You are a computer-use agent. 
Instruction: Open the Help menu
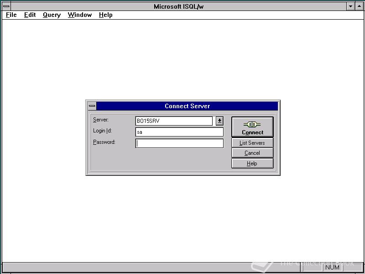click(x=105, y=15)
